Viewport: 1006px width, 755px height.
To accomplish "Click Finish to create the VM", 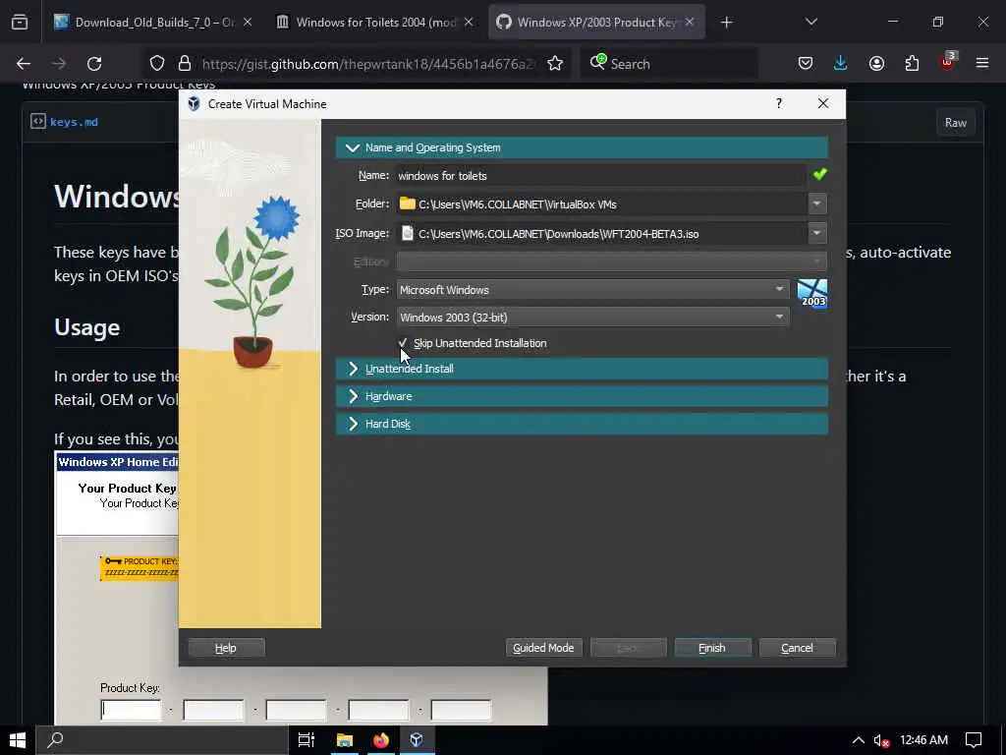I will (x=712, y=648).
